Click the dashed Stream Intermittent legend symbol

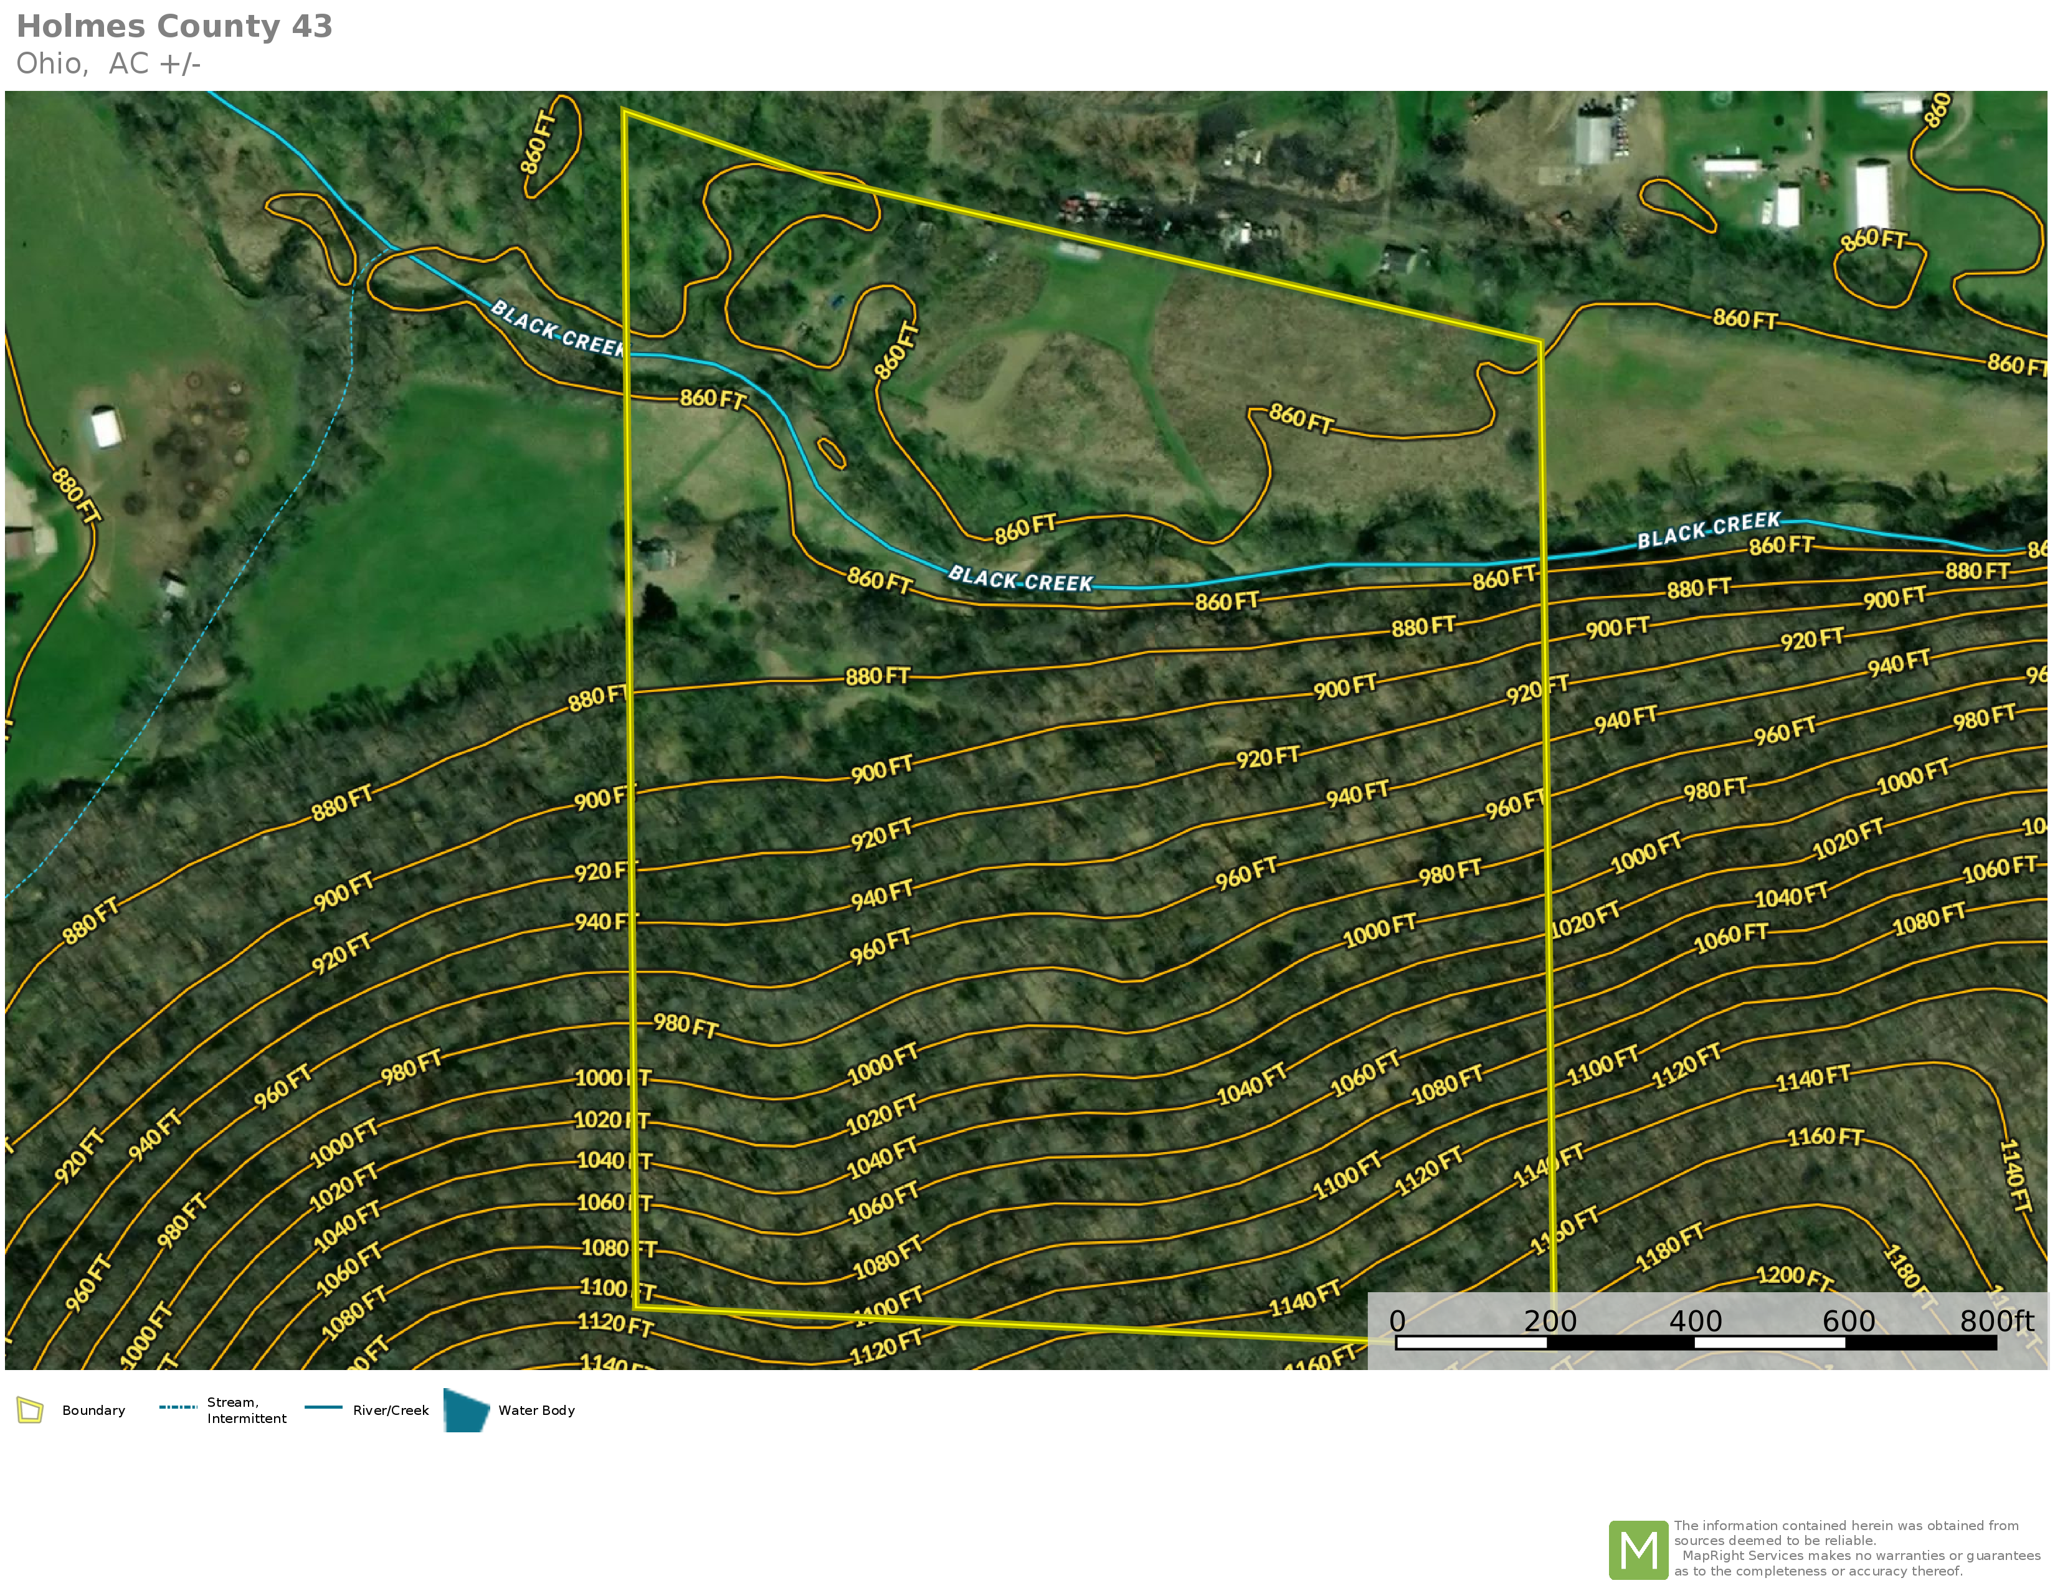(178, 1407)
